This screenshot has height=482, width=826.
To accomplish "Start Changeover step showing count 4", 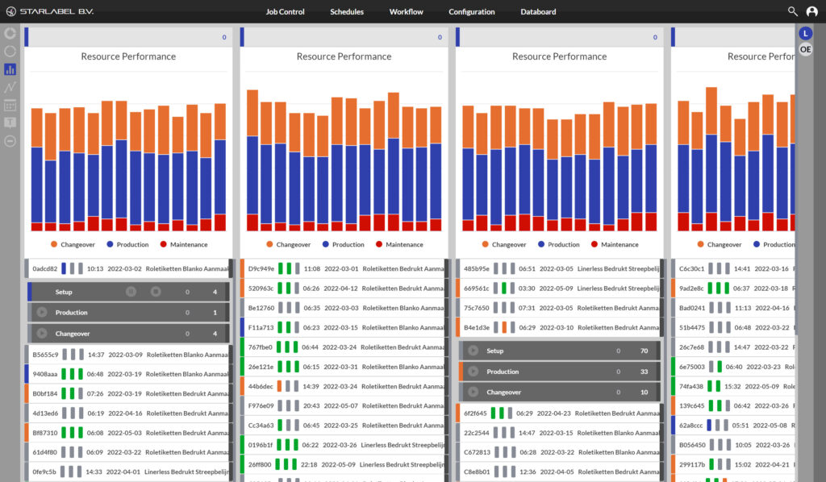I will tap(42, 334).
